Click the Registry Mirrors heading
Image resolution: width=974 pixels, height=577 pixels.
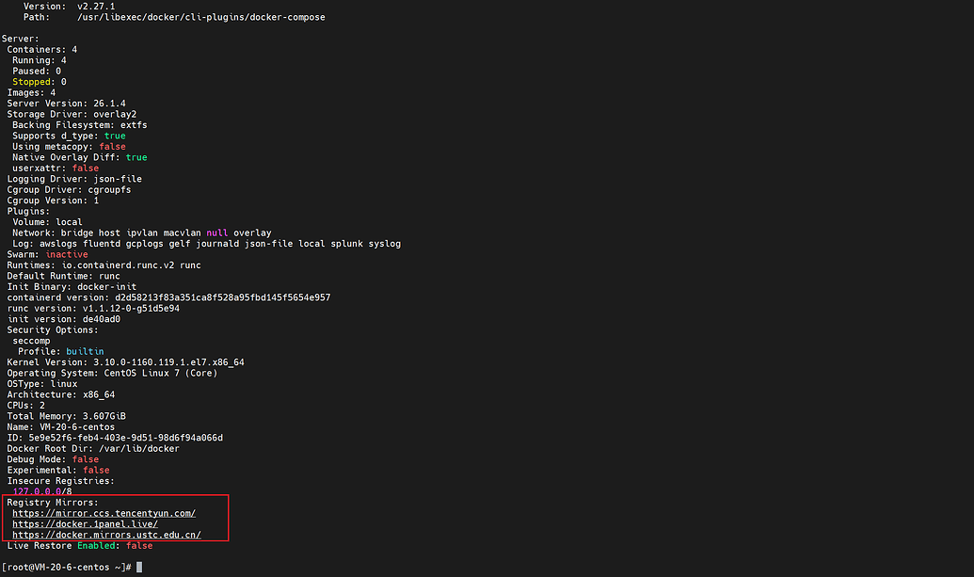click(x=52, y=503)
